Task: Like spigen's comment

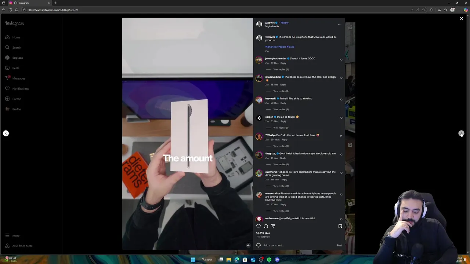Action: pos(341,118)
